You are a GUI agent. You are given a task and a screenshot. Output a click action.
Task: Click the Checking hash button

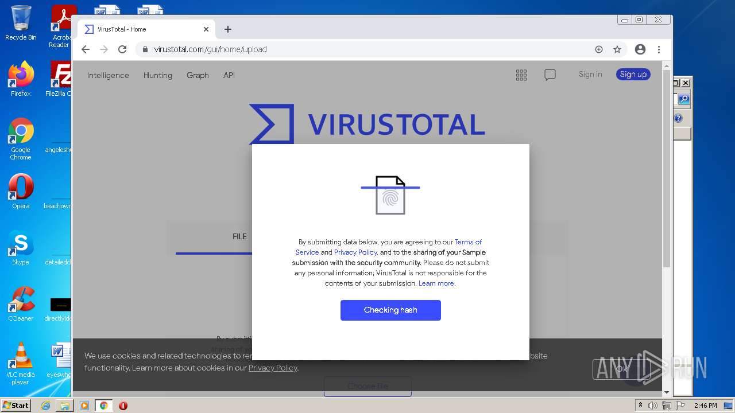(390, 310)
